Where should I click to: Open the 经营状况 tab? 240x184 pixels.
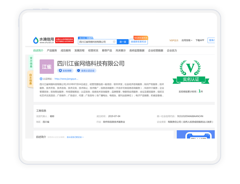point(93,51)
